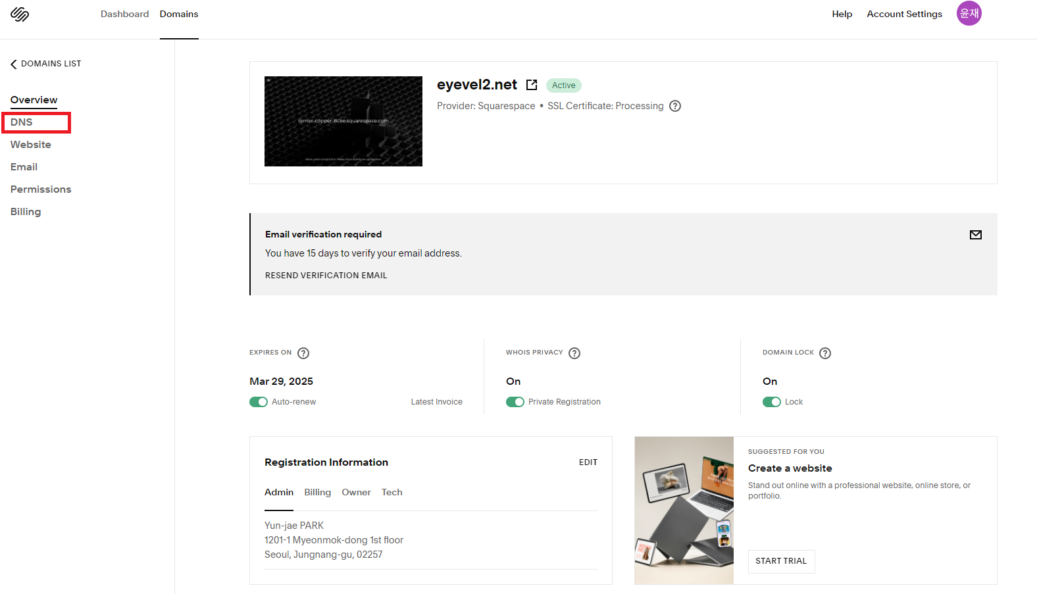Open Permissions in the sidebar
This screenshot has width=1037, height=594.
[41, 189]
